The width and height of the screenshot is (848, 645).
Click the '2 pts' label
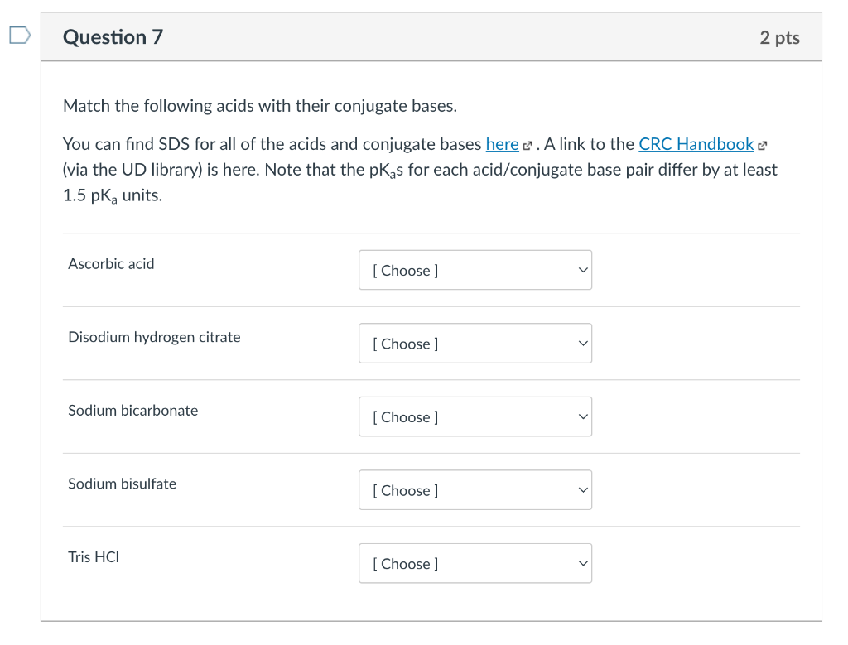click(779, 37)
